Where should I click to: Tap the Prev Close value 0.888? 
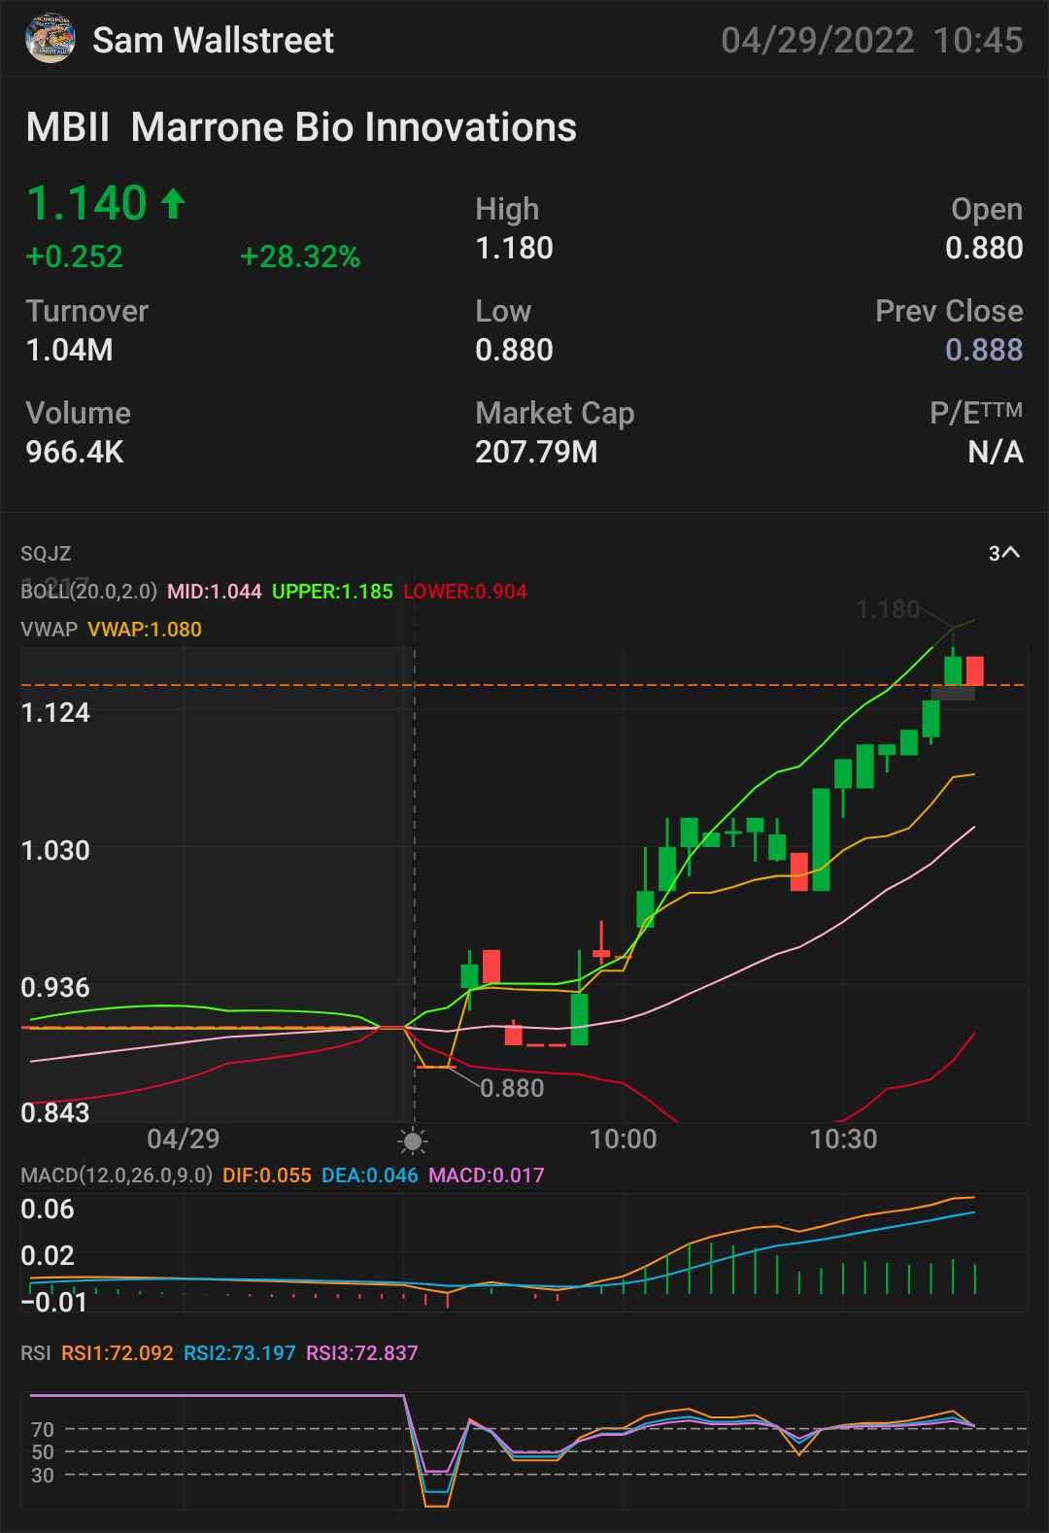pos(984,350)
